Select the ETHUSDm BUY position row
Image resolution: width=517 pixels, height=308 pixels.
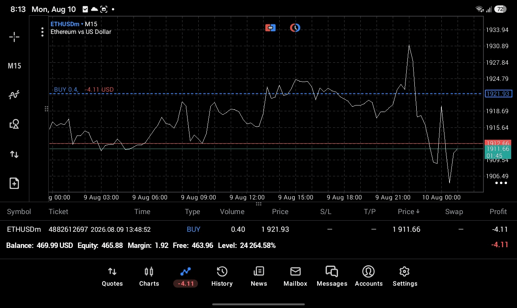[258, 229]
